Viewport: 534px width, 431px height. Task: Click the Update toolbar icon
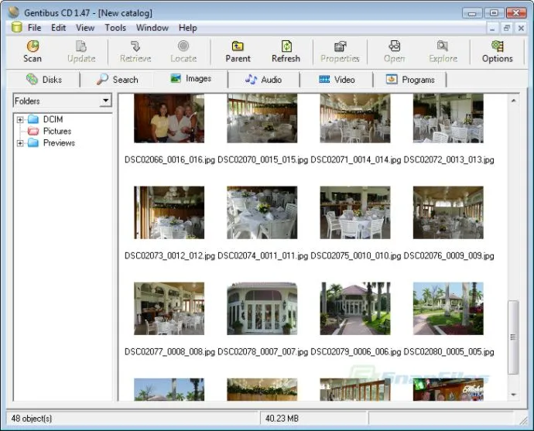(81, 46)
